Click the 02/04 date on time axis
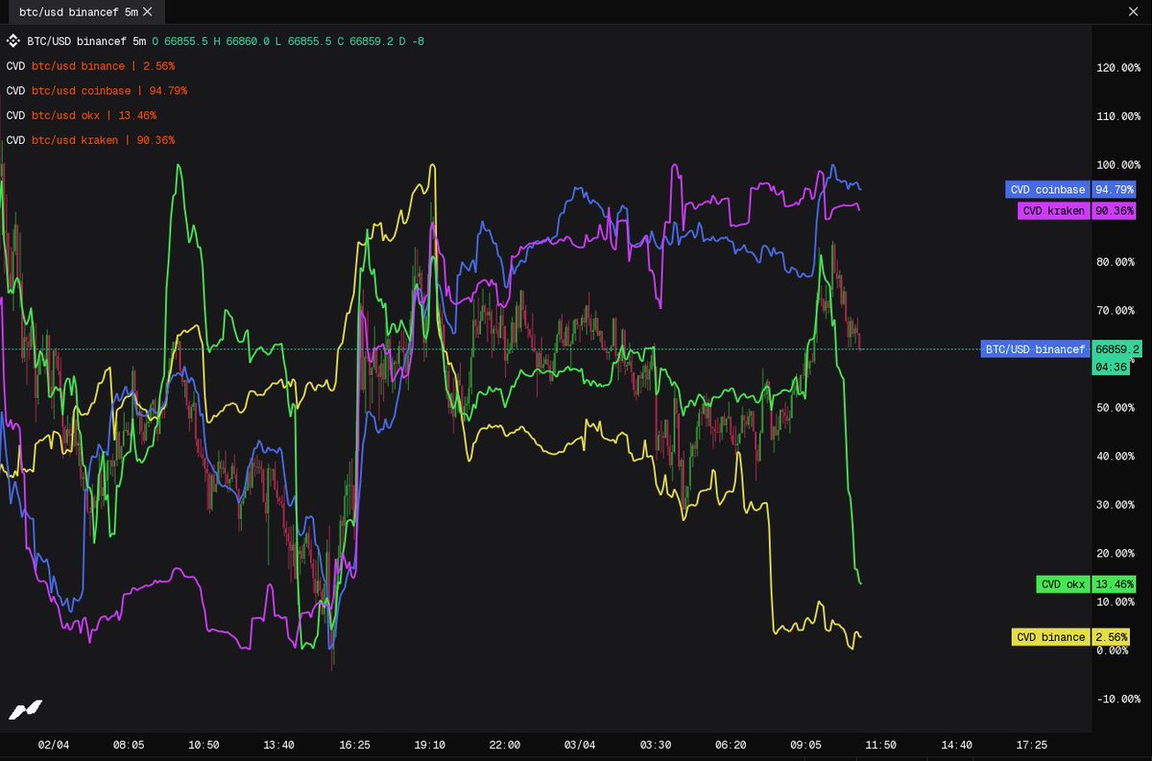This screenshot has height=761, width=1152. [x=54, y=745]
